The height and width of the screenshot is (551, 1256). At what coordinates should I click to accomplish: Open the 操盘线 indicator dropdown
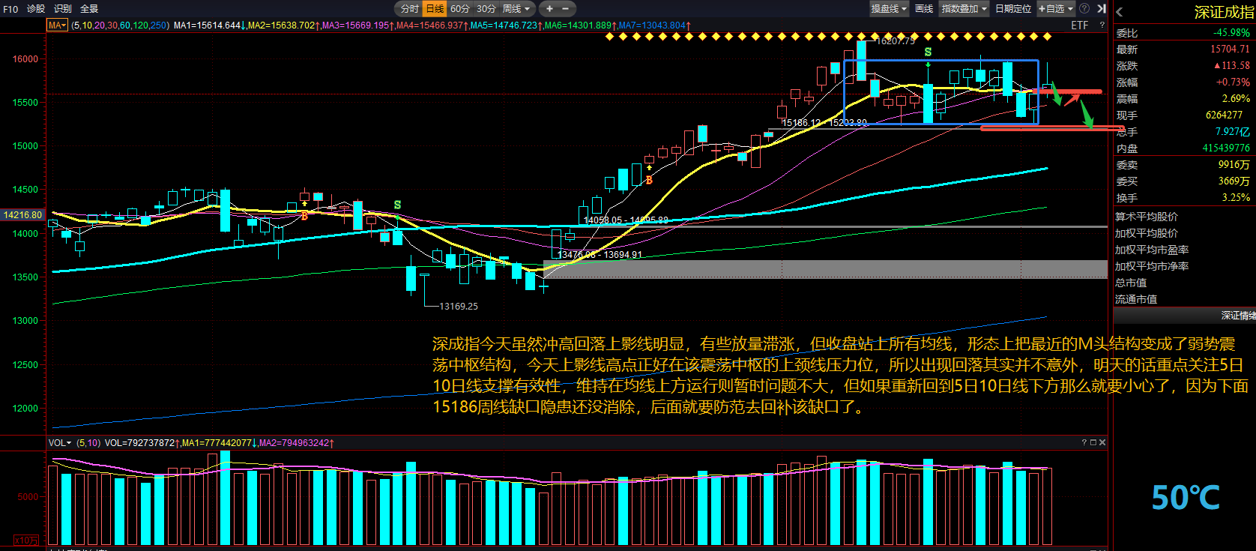coord(889,9)
